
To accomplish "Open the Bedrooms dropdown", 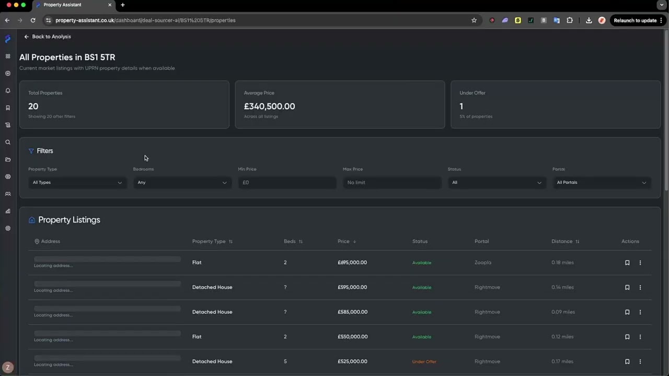I will click(182, 182).
